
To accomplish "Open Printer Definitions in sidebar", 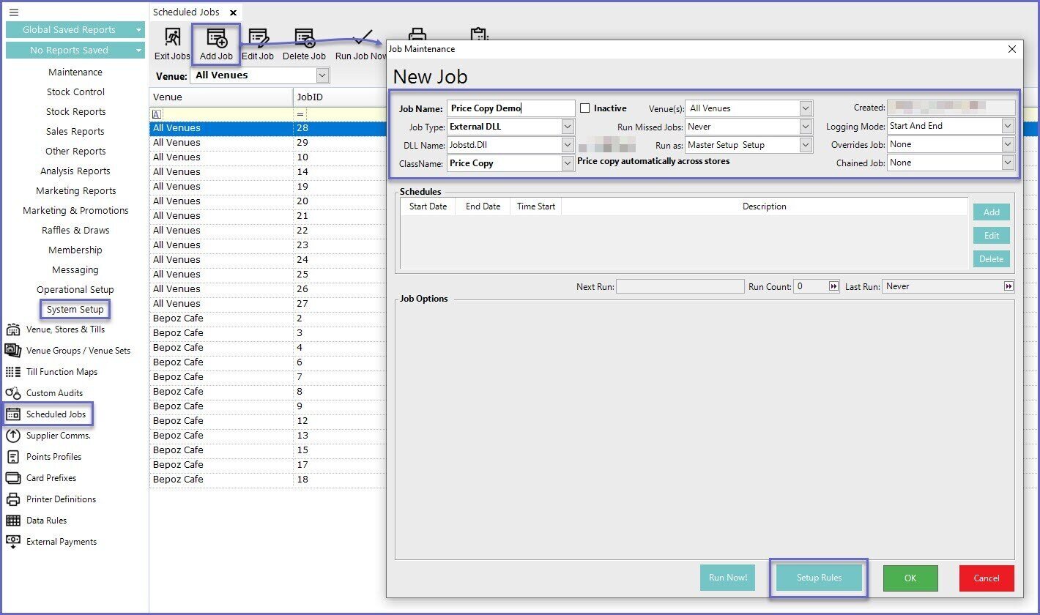I will click(61, 499).
